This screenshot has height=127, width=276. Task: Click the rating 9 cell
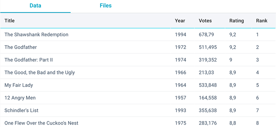231,60
